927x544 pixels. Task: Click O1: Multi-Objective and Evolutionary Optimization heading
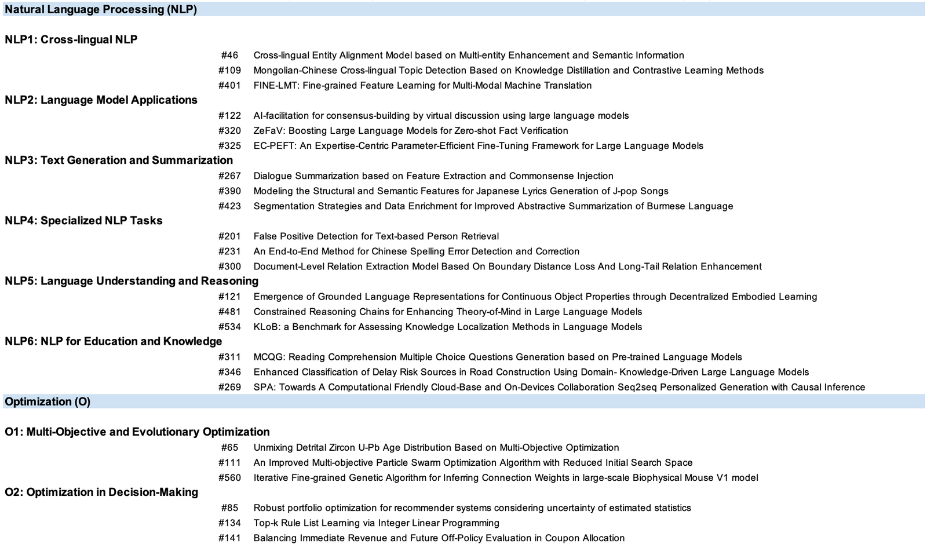coord(137,432)
